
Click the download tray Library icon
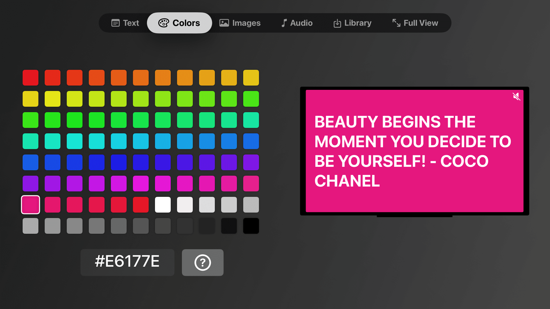coord(337,23)
